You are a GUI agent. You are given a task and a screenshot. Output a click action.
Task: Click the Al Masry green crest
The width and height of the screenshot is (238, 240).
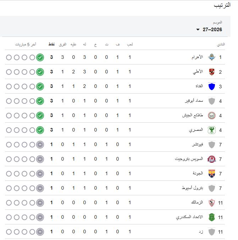point(212,130)
